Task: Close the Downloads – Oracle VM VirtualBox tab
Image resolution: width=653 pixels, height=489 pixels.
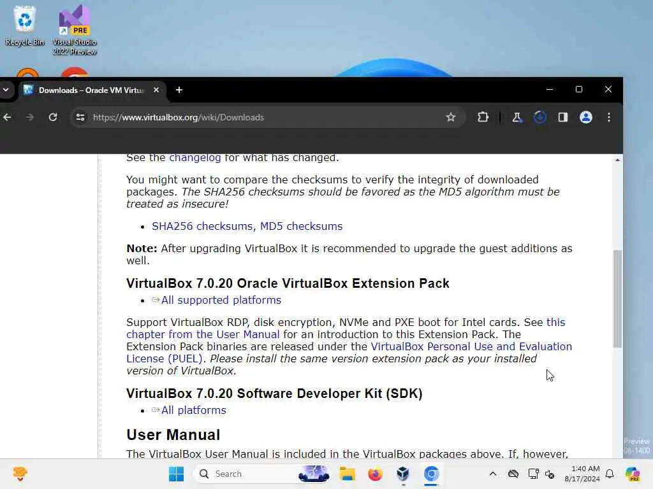Action: (x=156, y=90)
